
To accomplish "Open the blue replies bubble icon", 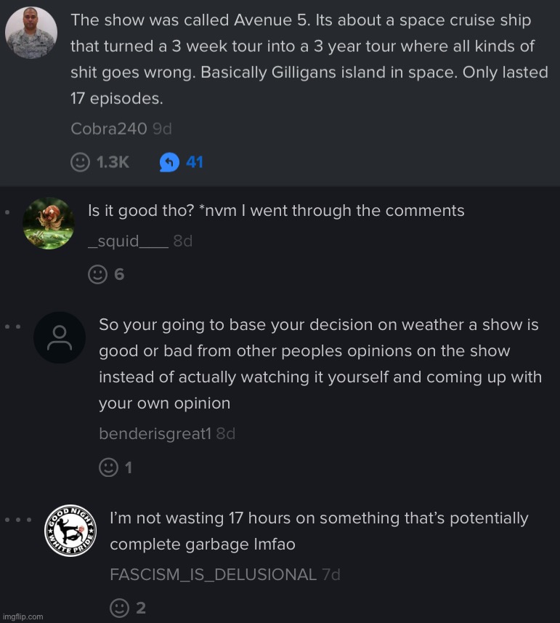I will [169, 162].
